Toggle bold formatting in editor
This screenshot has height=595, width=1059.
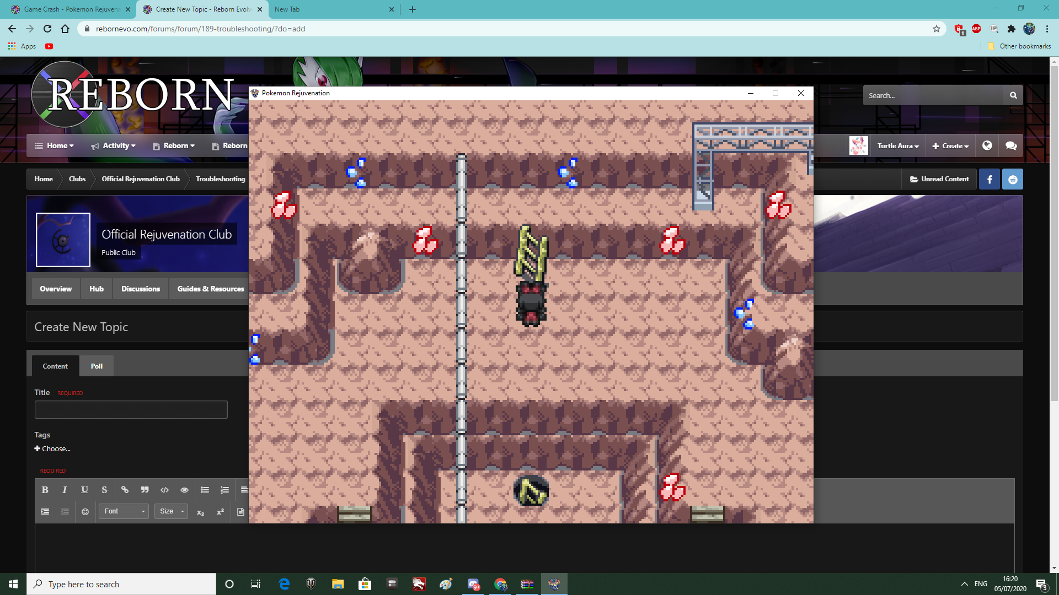click(x=45, y=490)
